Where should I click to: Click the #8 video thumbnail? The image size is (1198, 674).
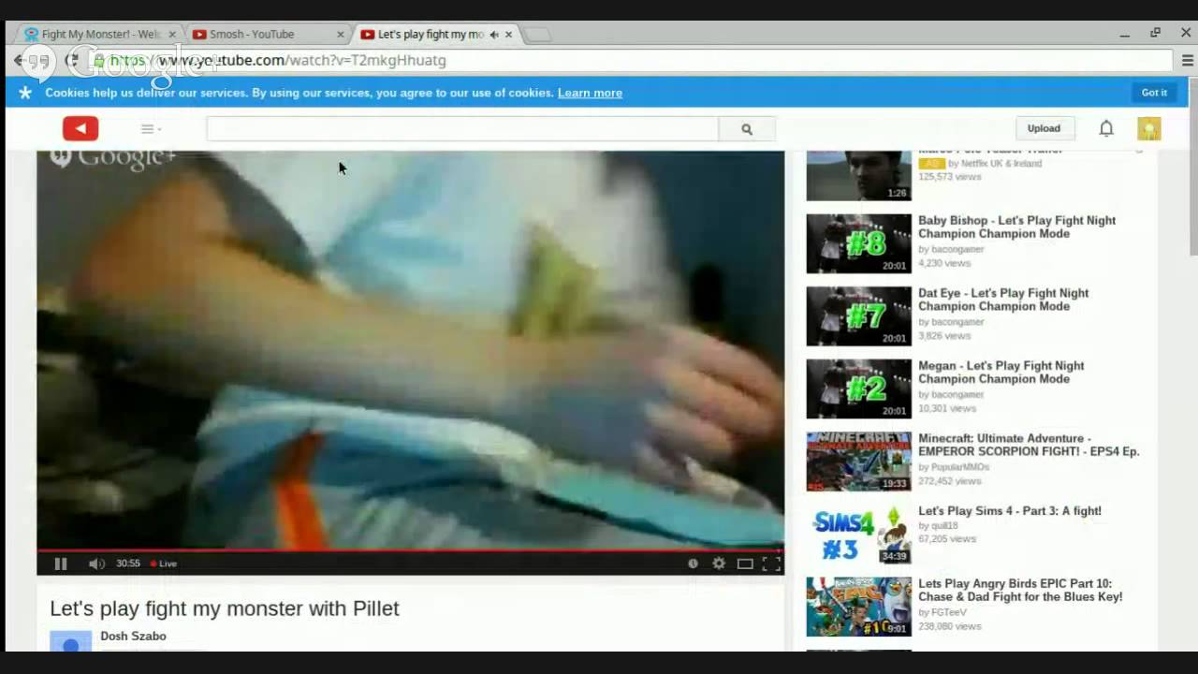[858, 243]
